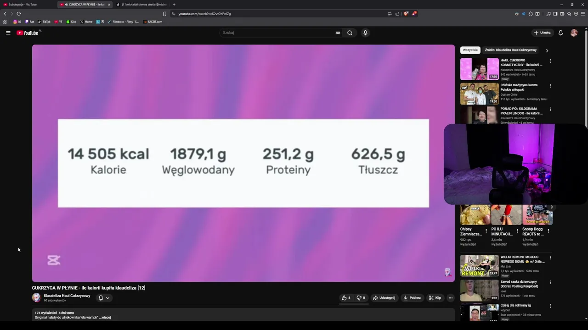Open the TikTok bookmark
The image size is (588, 330).
click(44, 22)
